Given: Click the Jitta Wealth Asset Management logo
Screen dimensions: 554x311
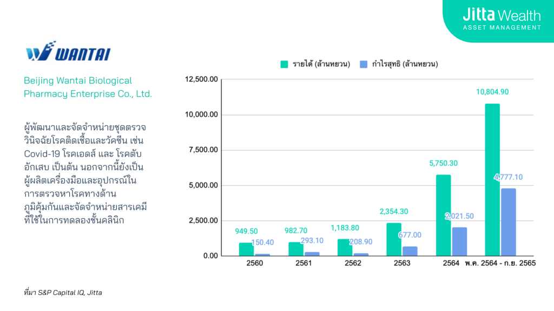Looking at the screenshot, I should coord(502,19).
